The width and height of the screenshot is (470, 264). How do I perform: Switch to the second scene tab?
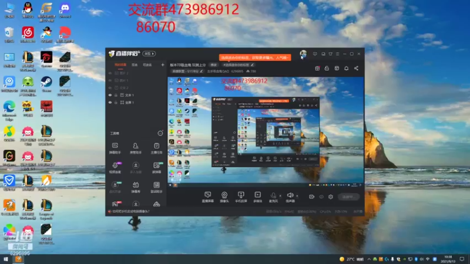135,65
